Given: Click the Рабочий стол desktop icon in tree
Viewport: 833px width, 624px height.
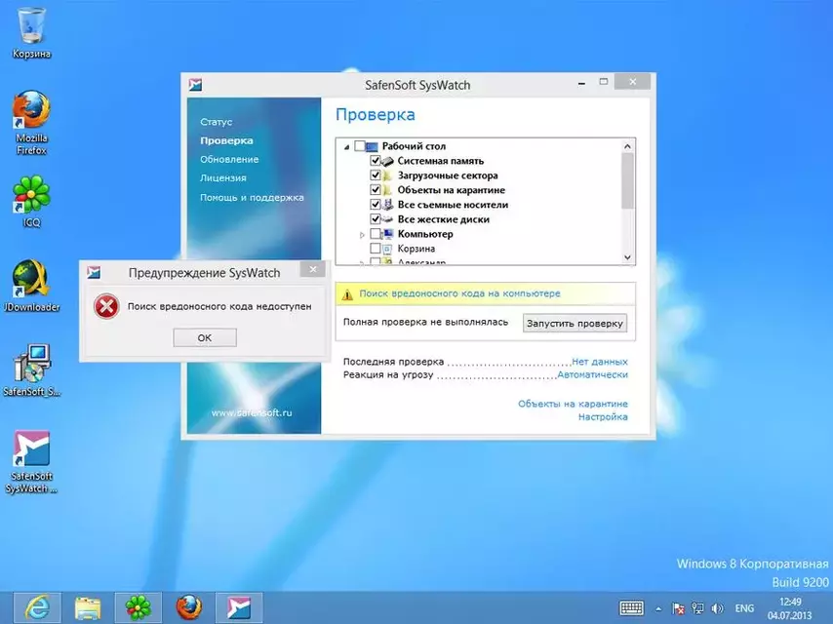Looking at the screenshot, I should point(372,146).
